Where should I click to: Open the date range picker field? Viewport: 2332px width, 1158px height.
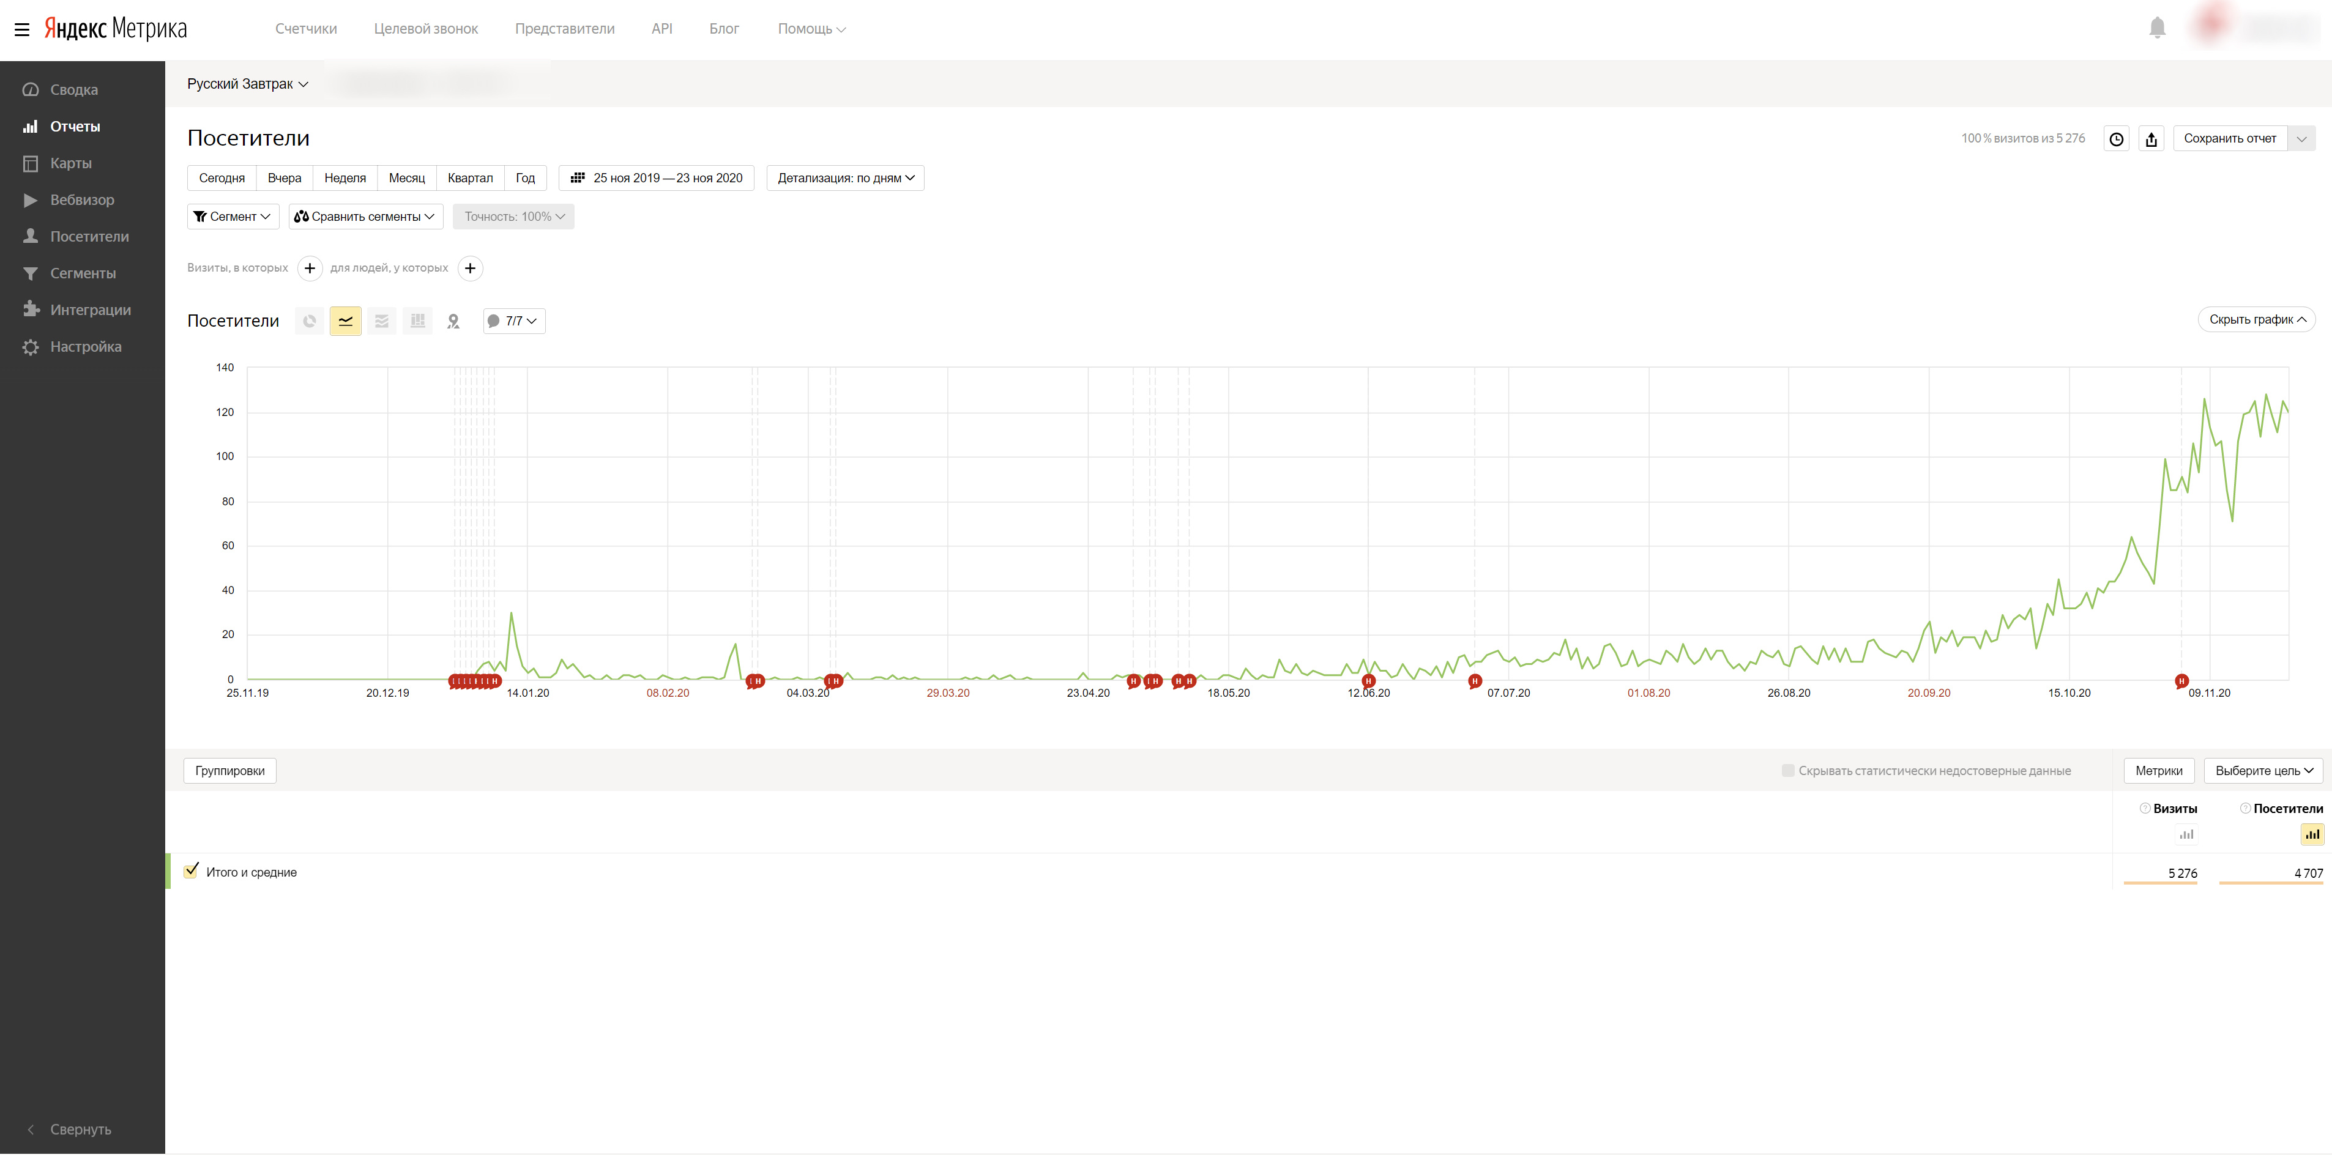[x=657, y=178]
